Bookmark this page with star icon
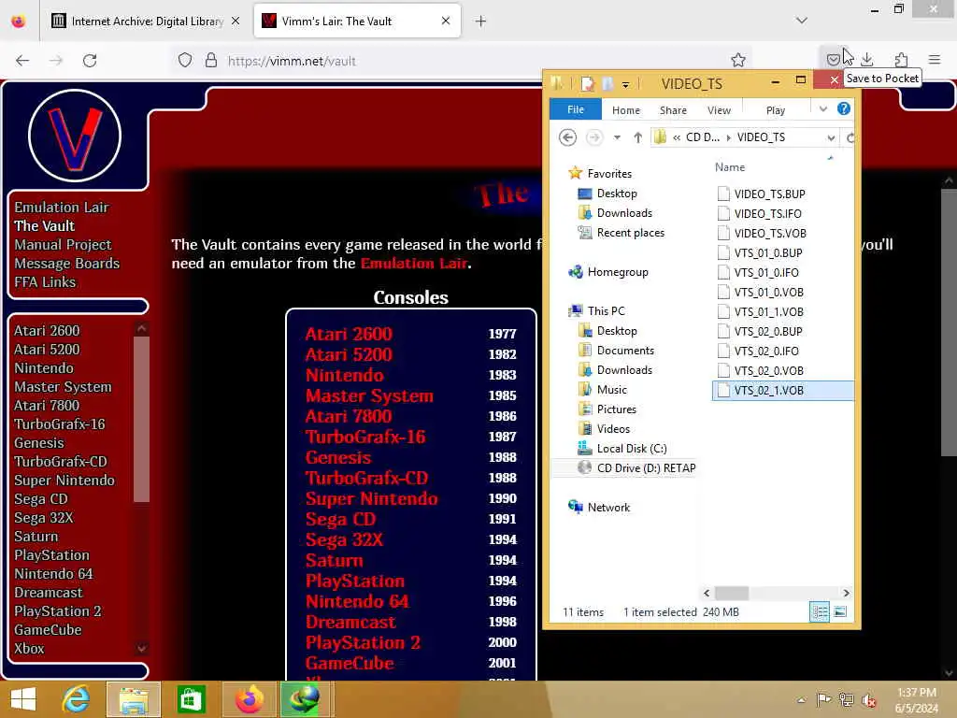957x718 pixels. [738, 60]
